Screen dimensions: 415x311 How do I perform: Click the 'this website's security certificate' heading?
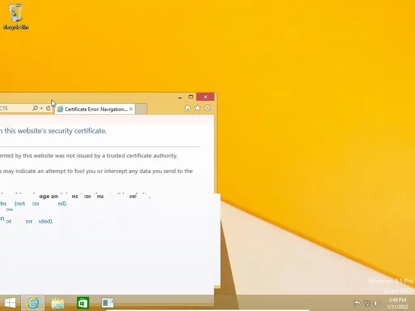tap(56, 131)
